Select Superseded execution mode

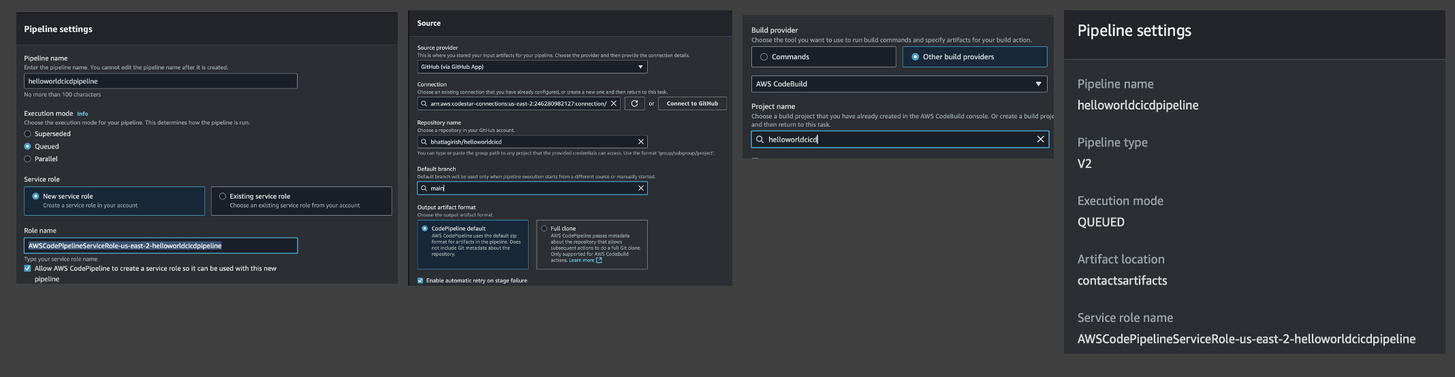pyautogui.click(x=28, y=134)
